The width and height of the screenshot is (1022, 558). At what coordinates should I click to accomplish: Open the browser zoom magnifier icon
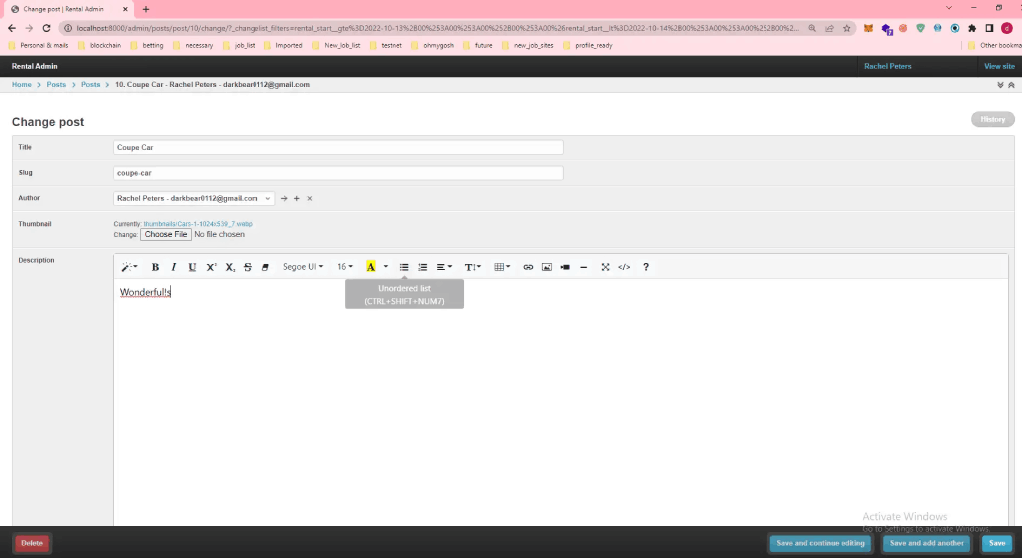pyautogui.click(x=812, y=28)
